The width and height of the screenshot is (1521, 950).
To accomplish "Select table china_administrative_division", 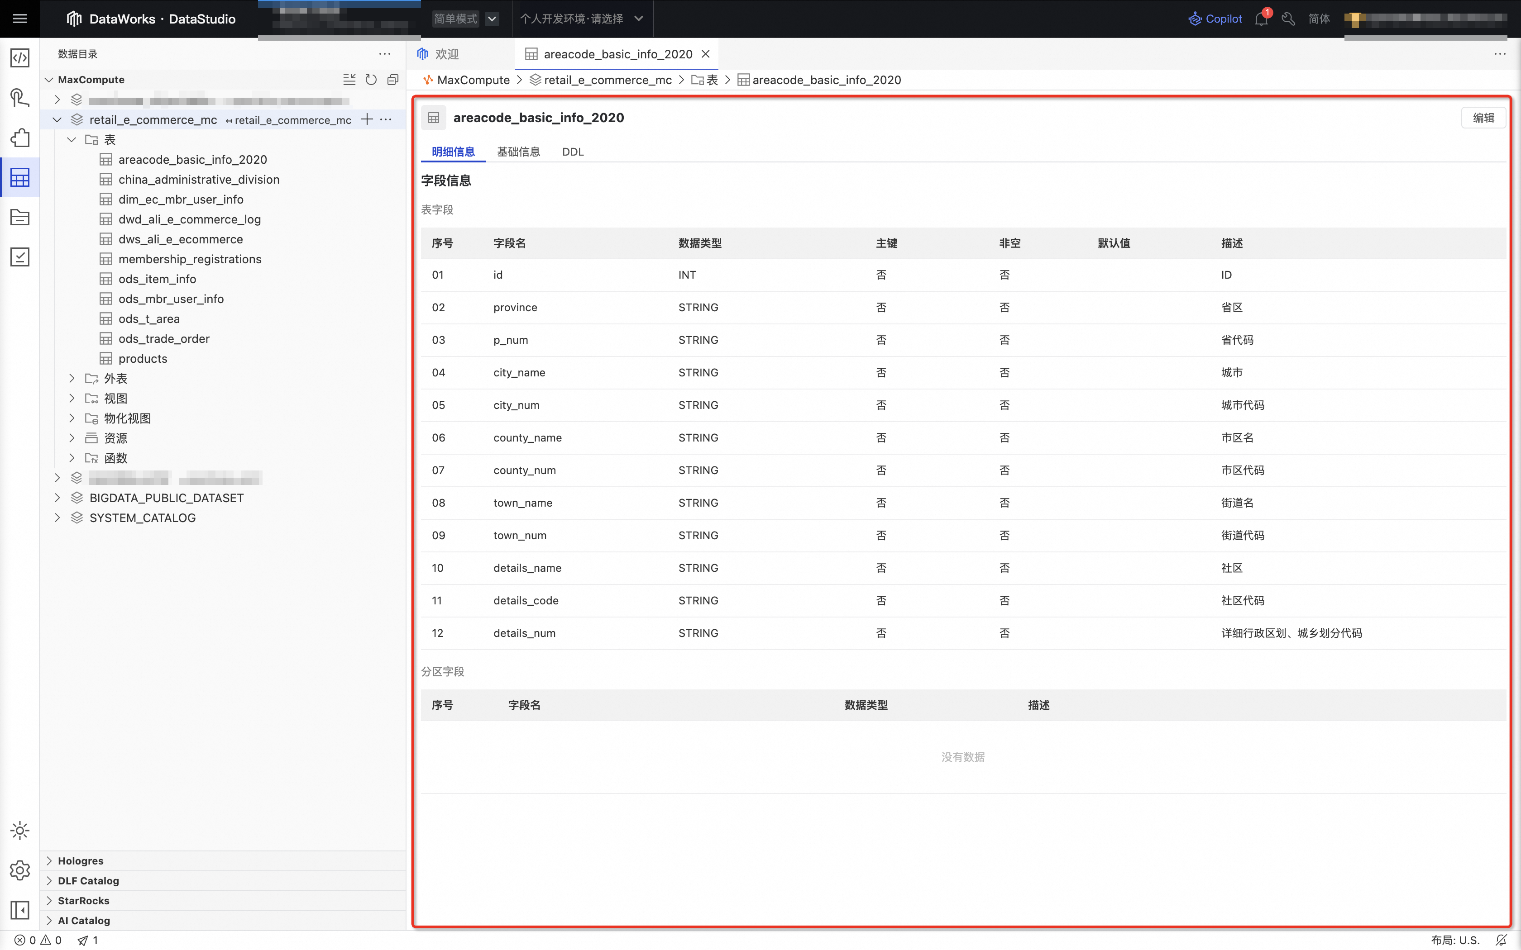I will pos(199,180).
